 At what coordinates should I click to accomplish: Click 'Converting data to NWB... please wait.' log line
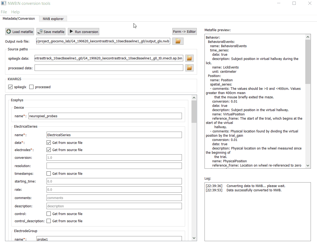tap(256, 186)
